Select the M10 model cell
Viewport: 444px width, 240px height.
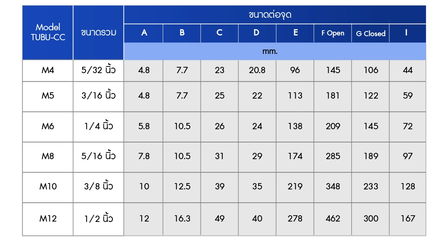48,187
